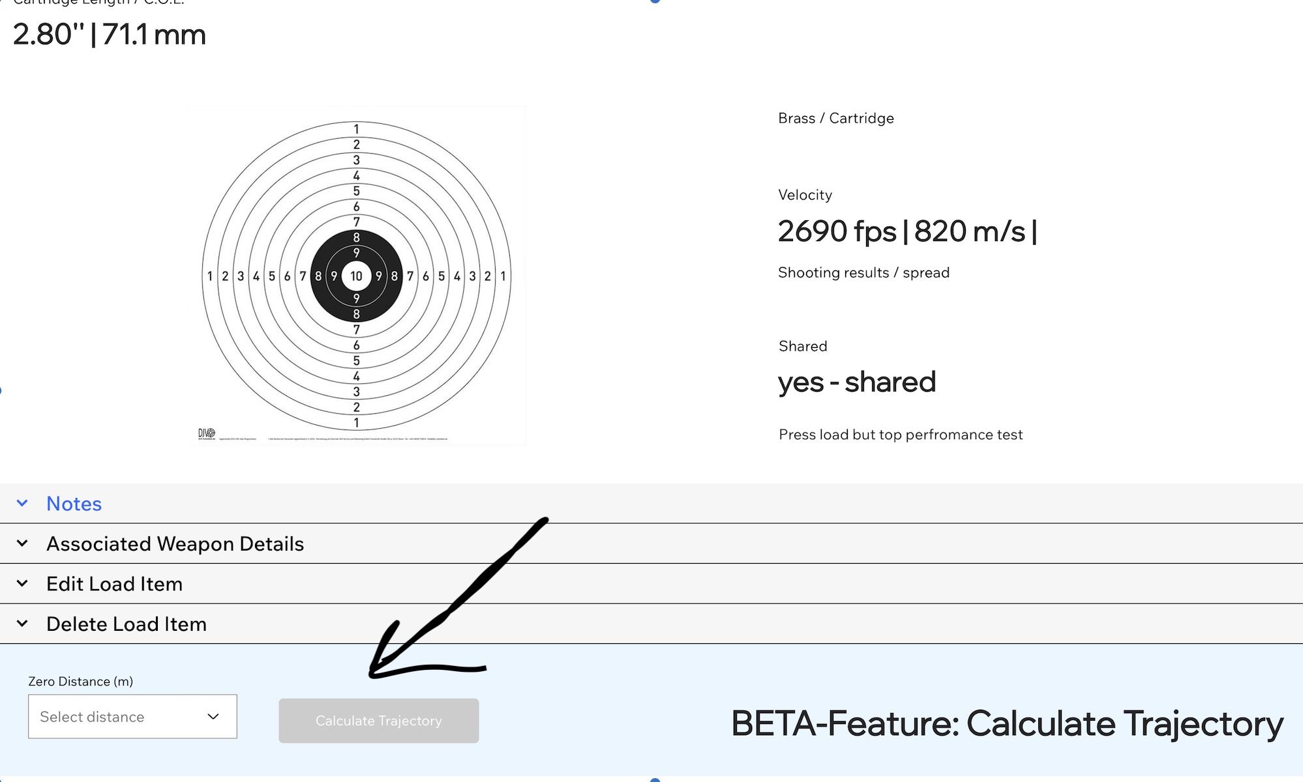Click the Calculate Trajectory button
The width and height of the screenshot is (1303, 782).
click(x=379, y=721)
